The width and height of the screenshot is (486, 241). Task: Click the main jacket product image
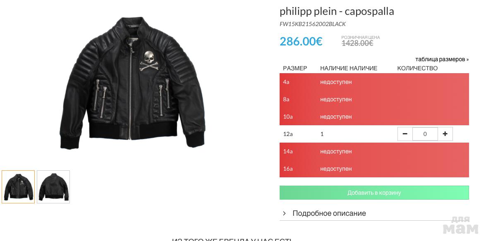pyautogui.click(x=132, y=83)
